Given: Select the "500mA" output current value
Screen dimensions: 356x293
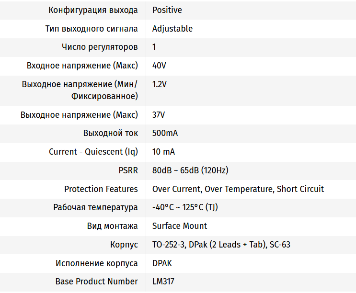Looking at the screenshot, I should 165,133.
